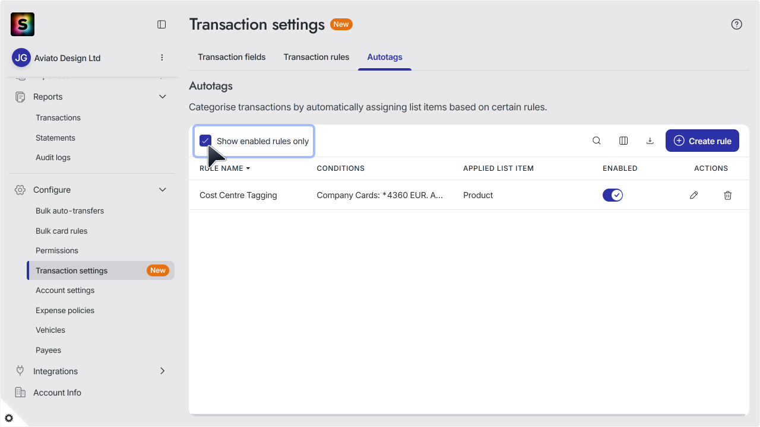Image resolution: width=760 pixels, height=427 pixels.
Task: Click Aviato Design Ltd account name
Action: [x=66, y=58]
